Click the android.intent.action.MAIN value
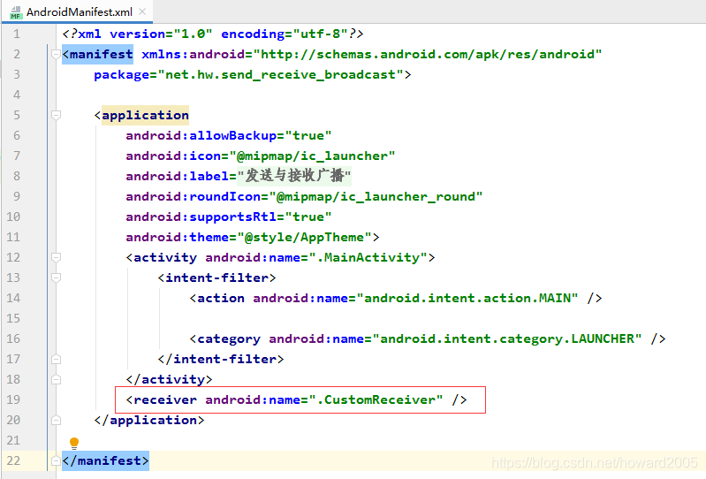Image resolution: width=706 pixels, height=479 pixels. tap(467, 298)
